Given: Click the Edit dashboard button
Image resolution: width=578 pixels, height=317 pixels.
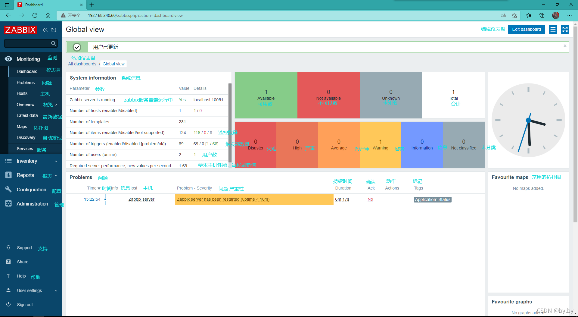Looking at the screenshot, I should coord(526,29).
